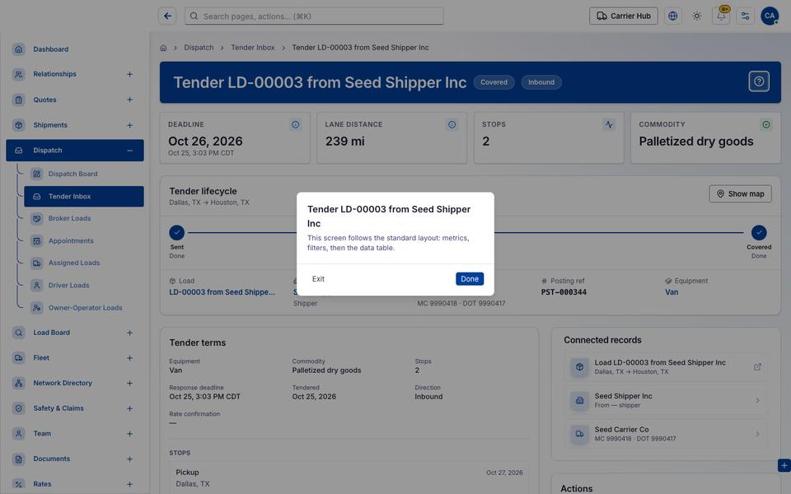Select Broker Loads in the sidebar

(84, 218)
